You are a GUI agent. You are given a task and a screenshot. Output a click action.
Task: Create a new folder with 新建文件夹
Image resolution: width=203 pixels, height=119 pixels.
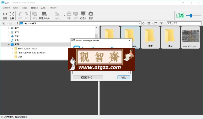(44, 15)
